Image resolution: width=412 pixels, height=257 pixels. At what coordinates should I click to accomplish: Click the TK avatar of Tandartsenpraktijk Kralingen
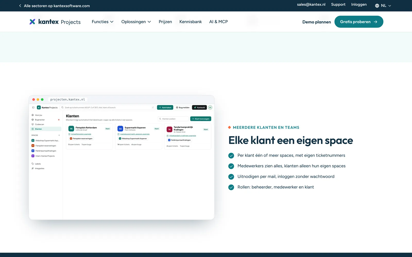169,130
